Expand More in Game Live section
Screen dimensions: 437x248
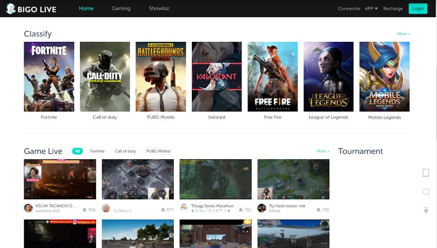pos(322,151)
